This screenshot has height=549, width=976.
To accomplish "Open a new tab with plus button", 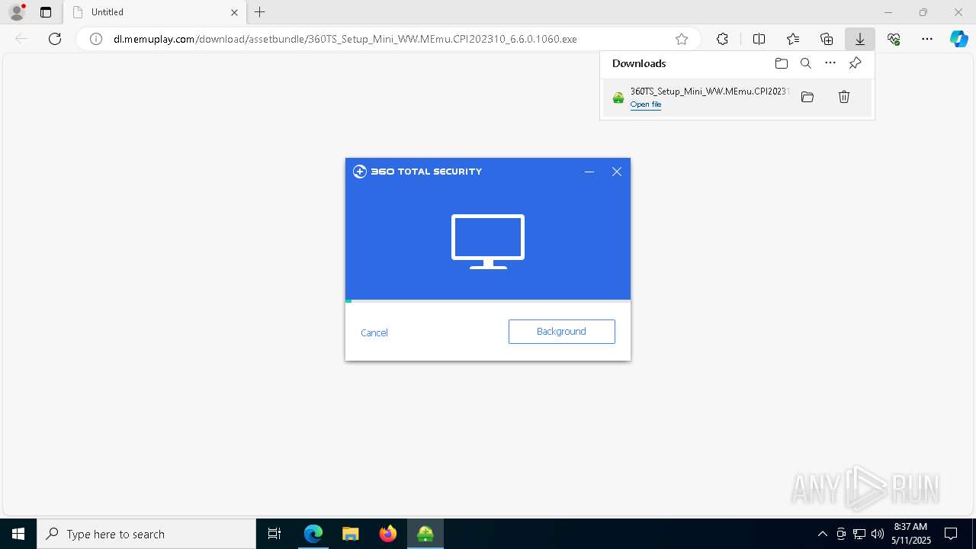I will point(260,12).
